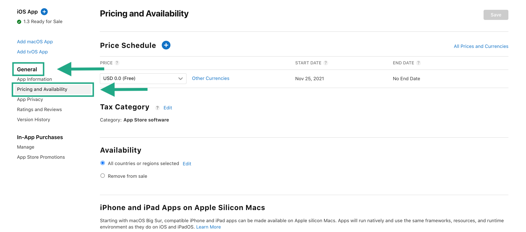Click the Save button
Image resolution: width=526 pixels, height=232 pixels.
tap(496, 15)
